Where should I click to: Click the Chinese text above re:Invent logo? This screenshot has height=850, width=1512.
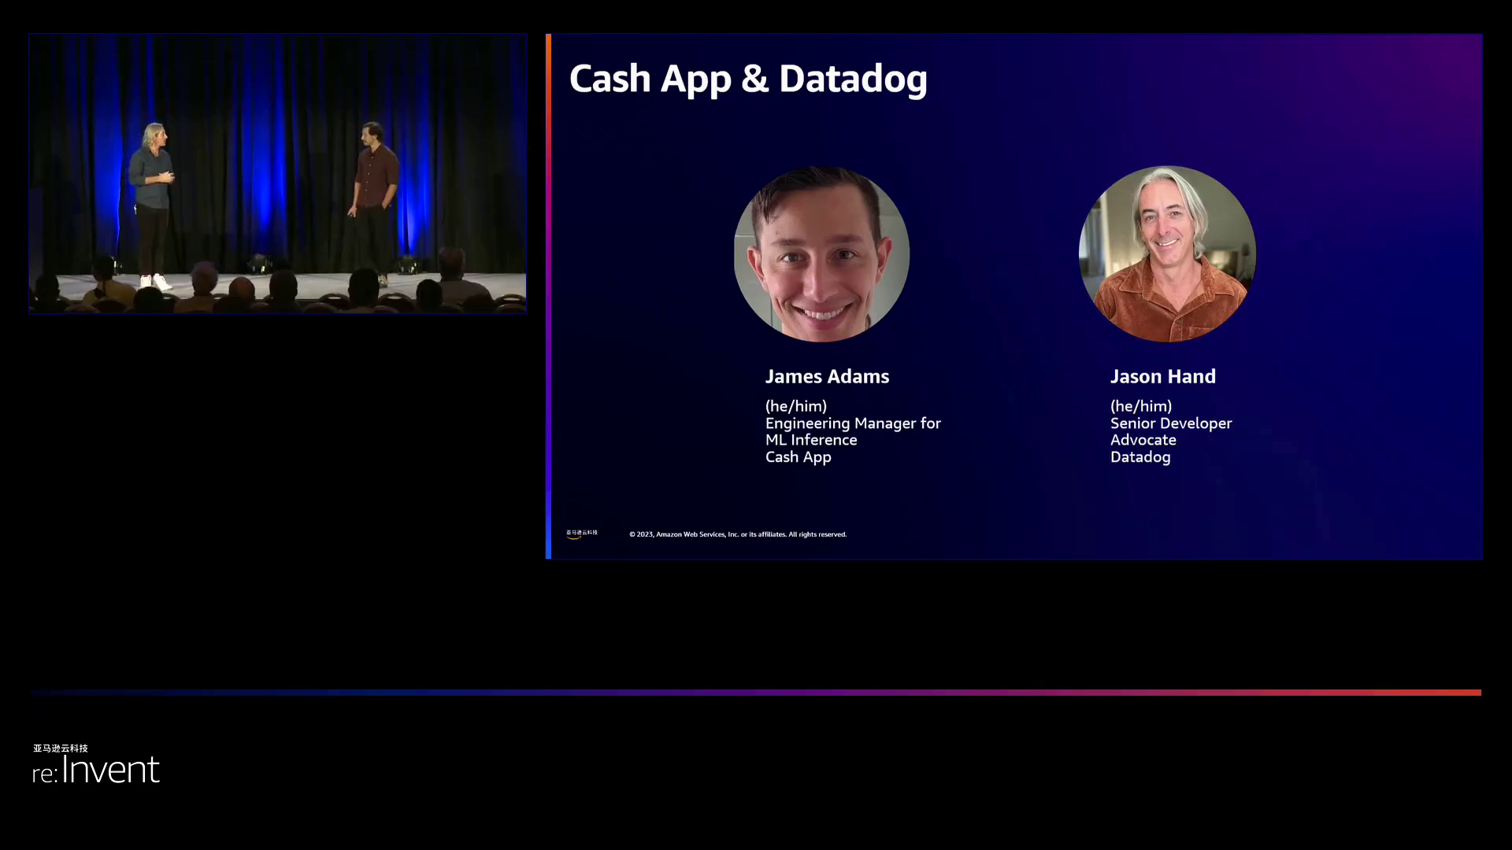click(x=61, y=748)
